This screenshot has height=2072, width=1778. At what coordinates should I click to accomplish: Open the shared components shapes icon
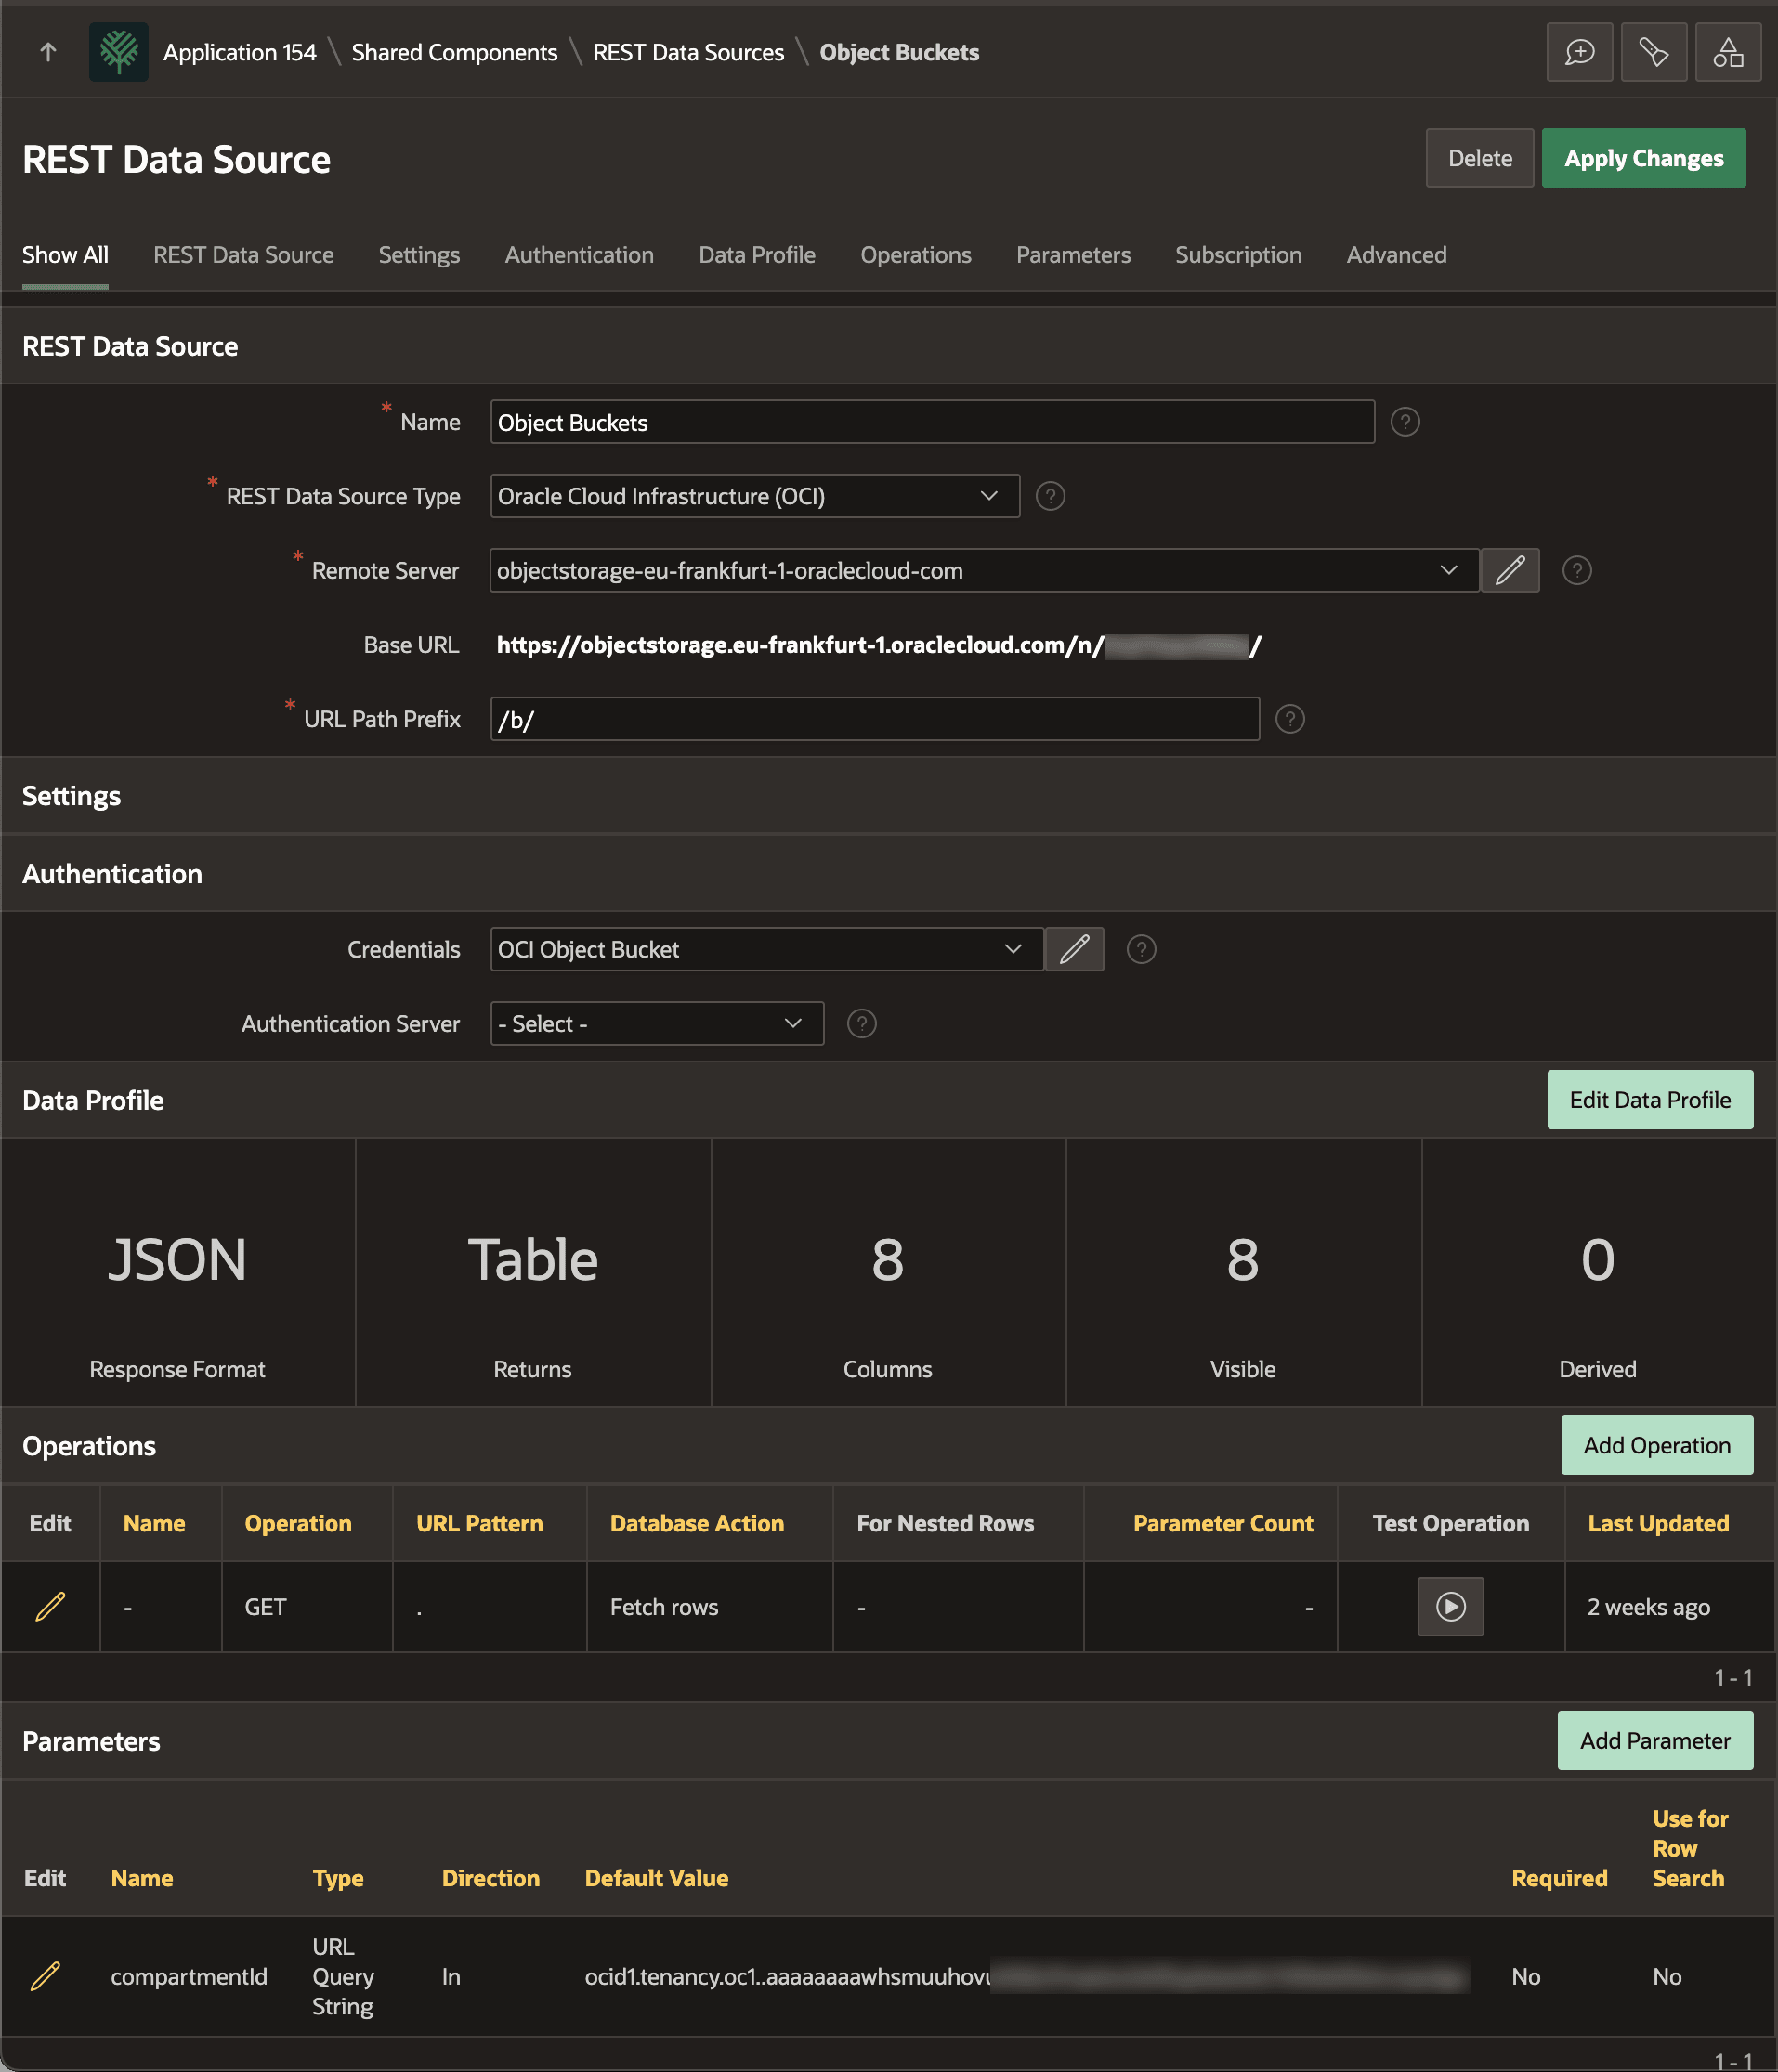click(1727, 52)
